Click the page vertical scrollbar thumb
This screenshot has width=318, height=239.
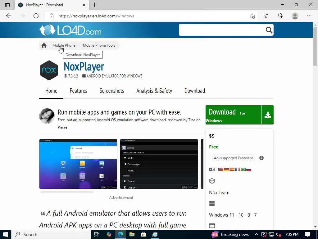click(x=315, y=46)
